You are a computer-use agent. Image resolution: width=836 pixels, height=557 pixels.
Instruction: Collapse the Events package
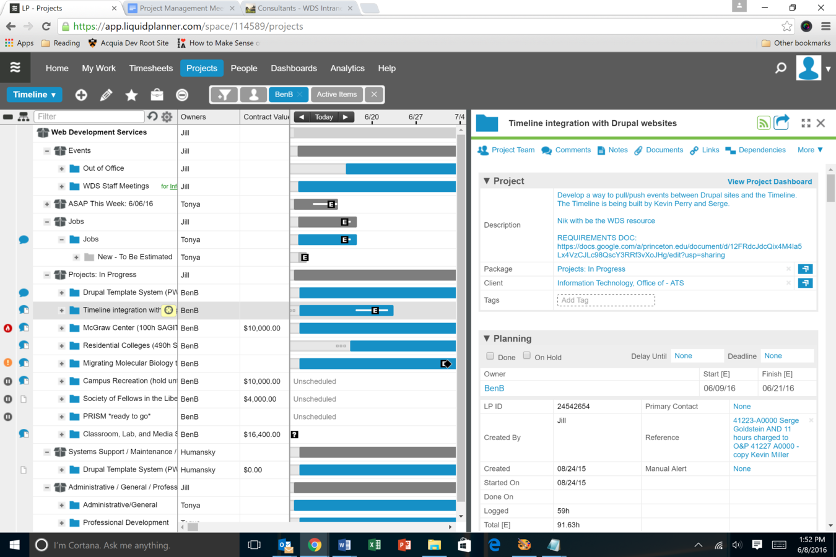coord(47,151)
